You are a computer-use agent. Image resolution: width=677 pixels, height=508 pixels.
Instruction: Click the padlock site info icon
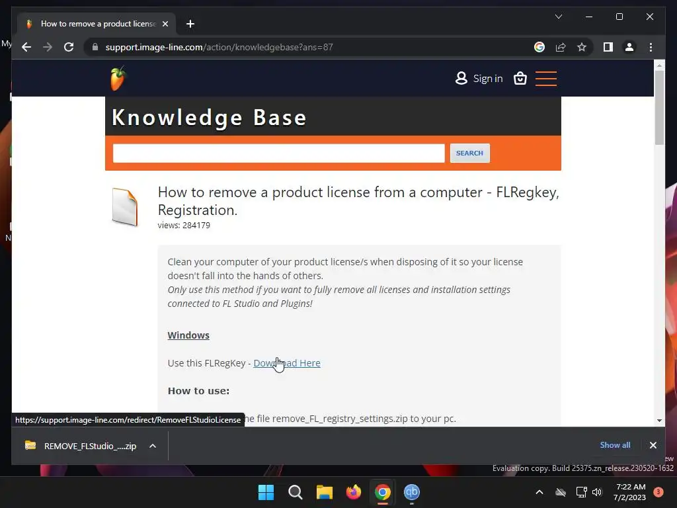(95, 47)
